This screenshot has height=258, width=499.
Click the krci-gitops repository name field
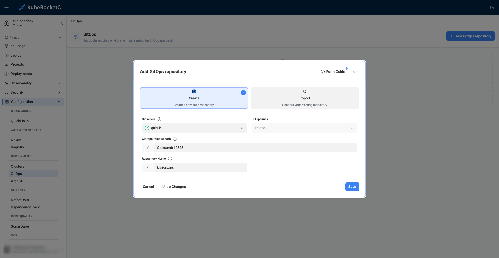tap(200, 167)
